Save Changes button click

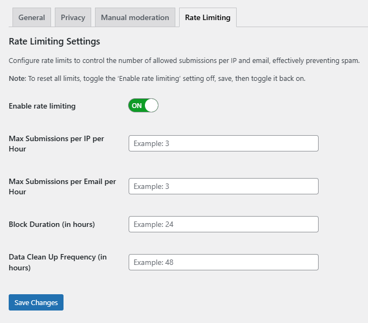click(x=36, y=302)
